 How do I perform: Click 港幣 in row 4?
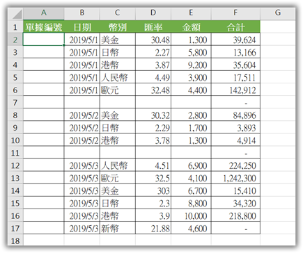point(109,65)
